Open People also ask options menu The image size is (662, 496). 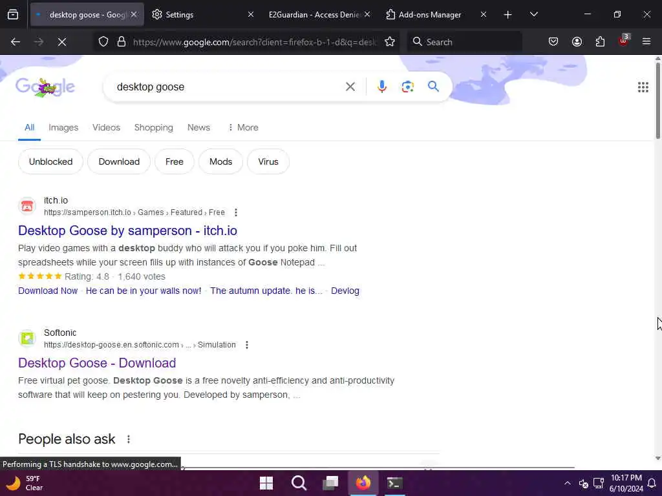[x=129, y=439]
